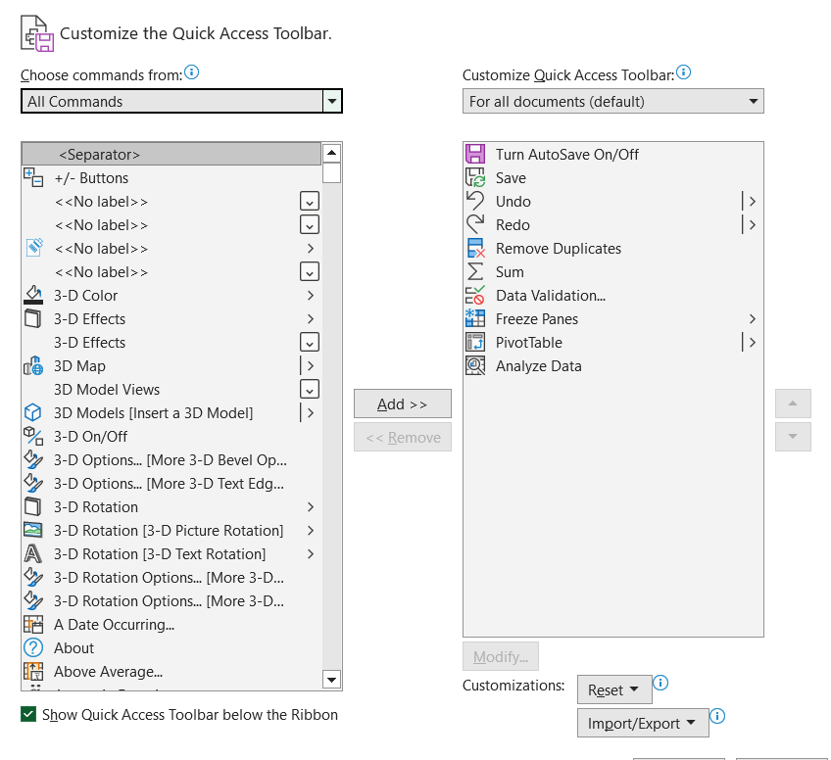
Task: Click the 3D Map globe icon
Action: tap(33, 366)
